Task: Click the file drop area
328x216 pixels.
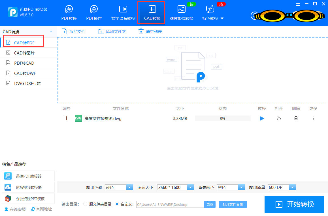Action: click(192, 70)
